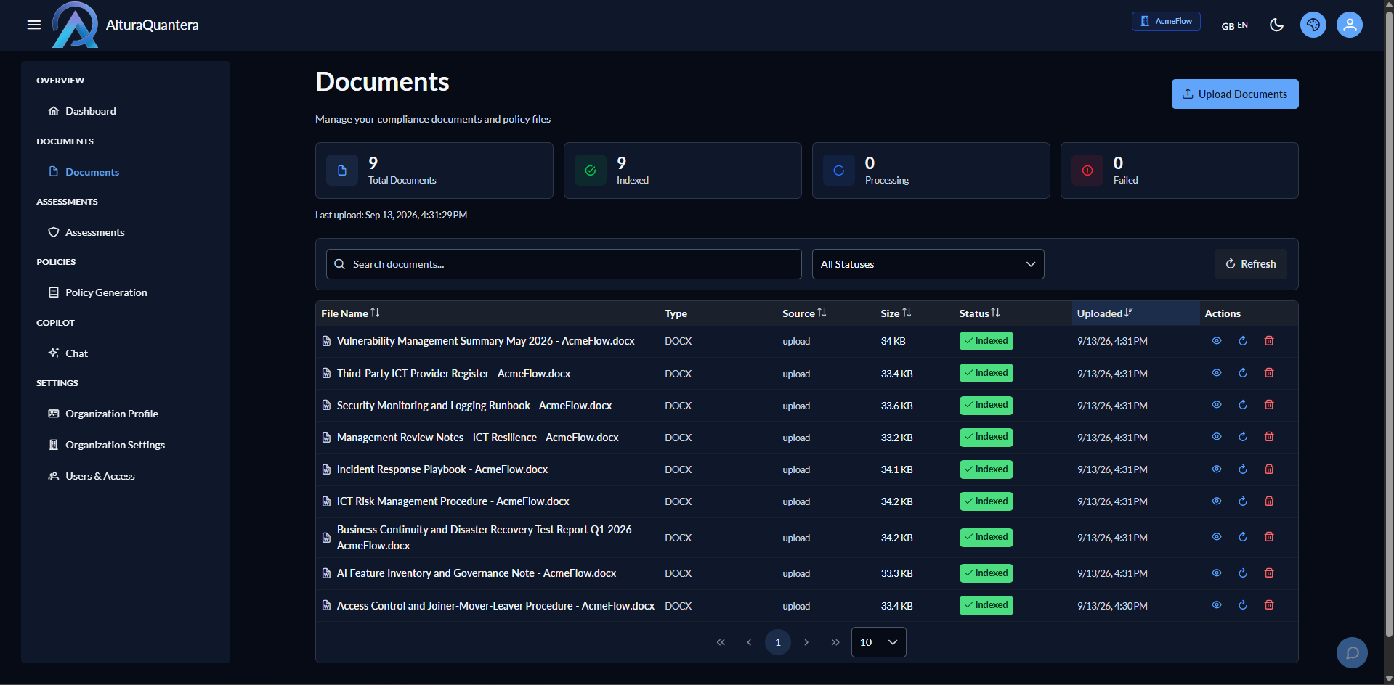View the Incident Response Playbook document

tap(1216, 469)
